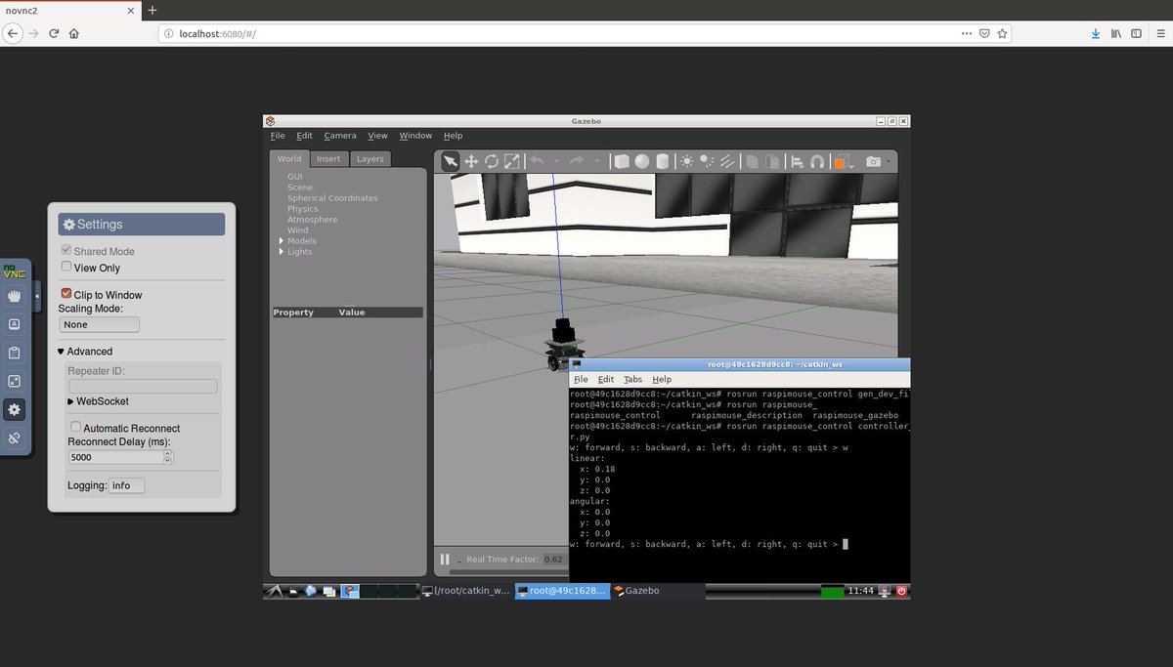Insert a cylinder shape
This screenshot has height=667, width=1173.
pos(662,162)
